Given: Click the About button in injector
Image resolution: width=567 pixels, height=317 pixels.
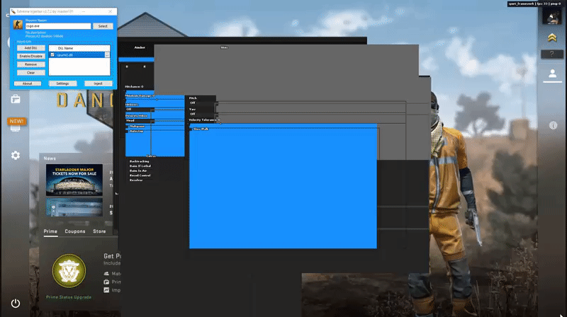Looking at the screenshot, I should coord(28,83).
